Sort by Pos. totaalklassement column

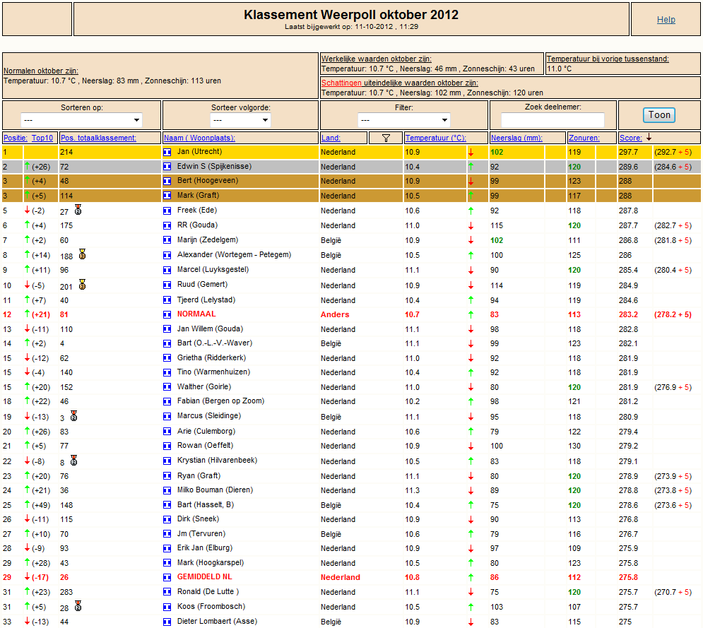coord(98,138)
